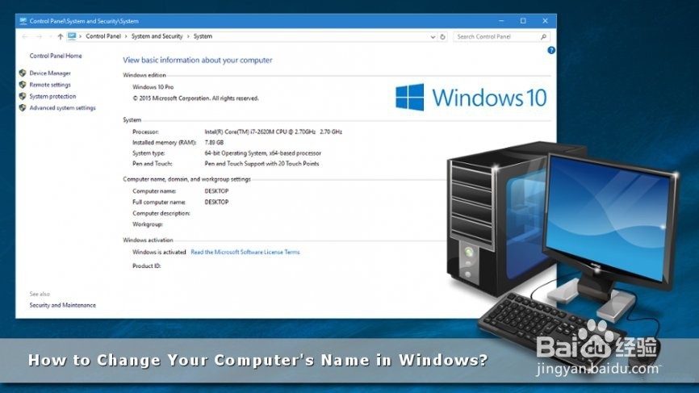Viewport: 699px width, 393px height.
Task: Select Control Panel breadcrumb
Action: pyautogui.click(x=103, y=36)
